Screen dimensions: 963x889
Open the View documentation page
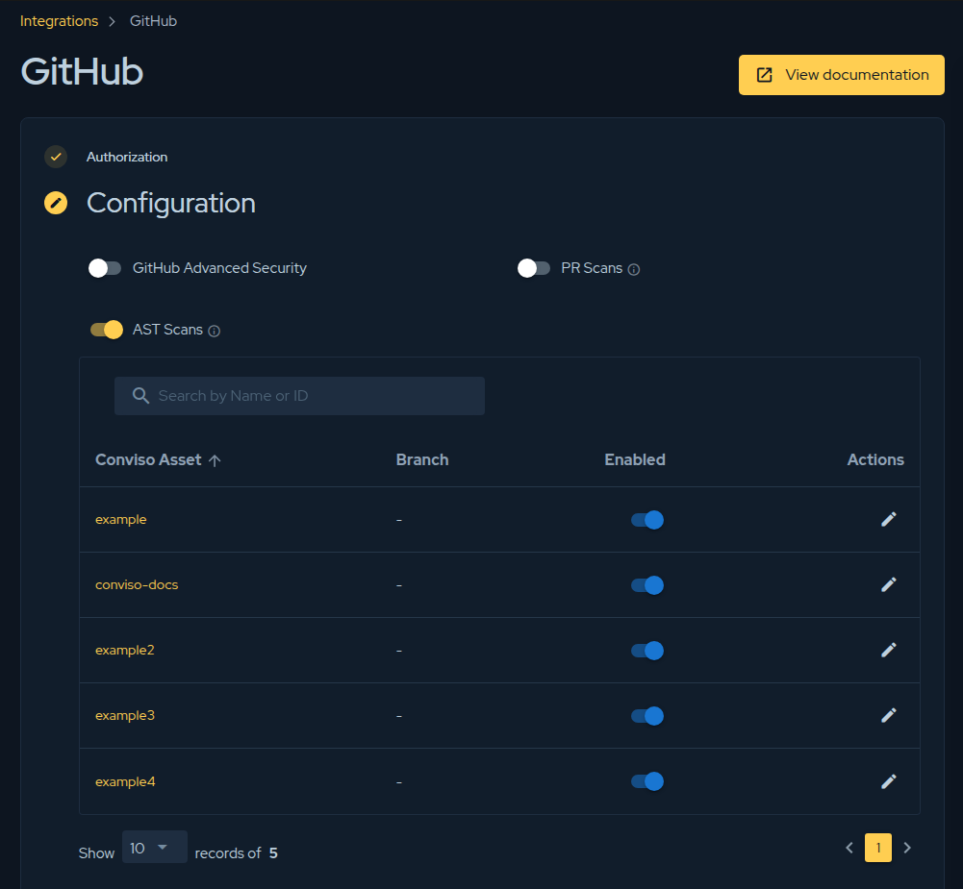pyautogui.click(x=841, y=75)
